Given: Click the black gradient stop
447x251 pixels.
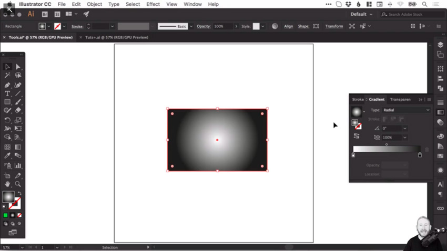Looking at the screenshot, I should pyautogui.click(x=420, y=155).
